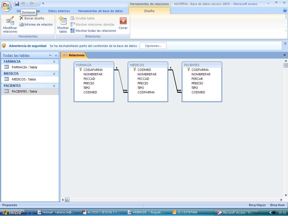Click Mostrar todas las relaciones
The width and height of the screenshot is (288, 216).
pyautogui.click(x=93, y=31)
